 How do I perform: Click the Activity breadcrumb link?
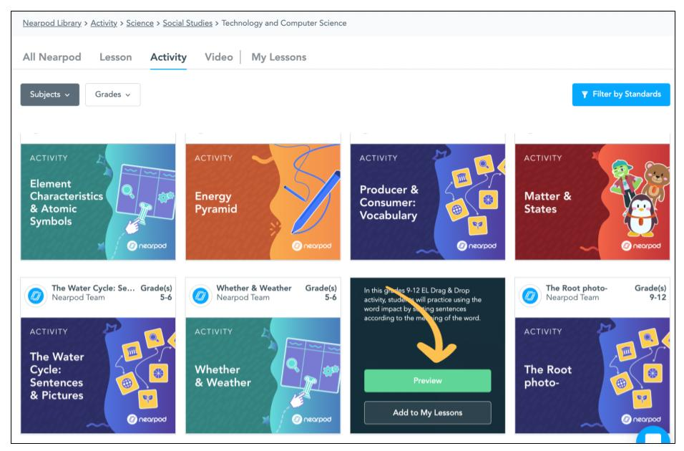pyautogui.click(x=104, y=23)
